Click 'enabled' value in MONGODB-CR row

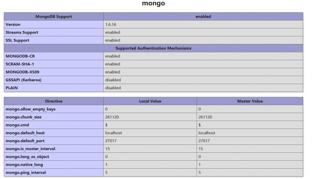(113, 56)
